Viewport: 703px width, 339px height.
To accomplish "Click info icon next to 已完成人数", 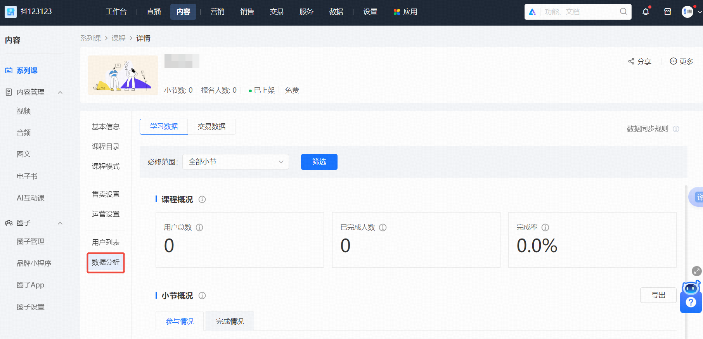I will (x=383, y=227).
